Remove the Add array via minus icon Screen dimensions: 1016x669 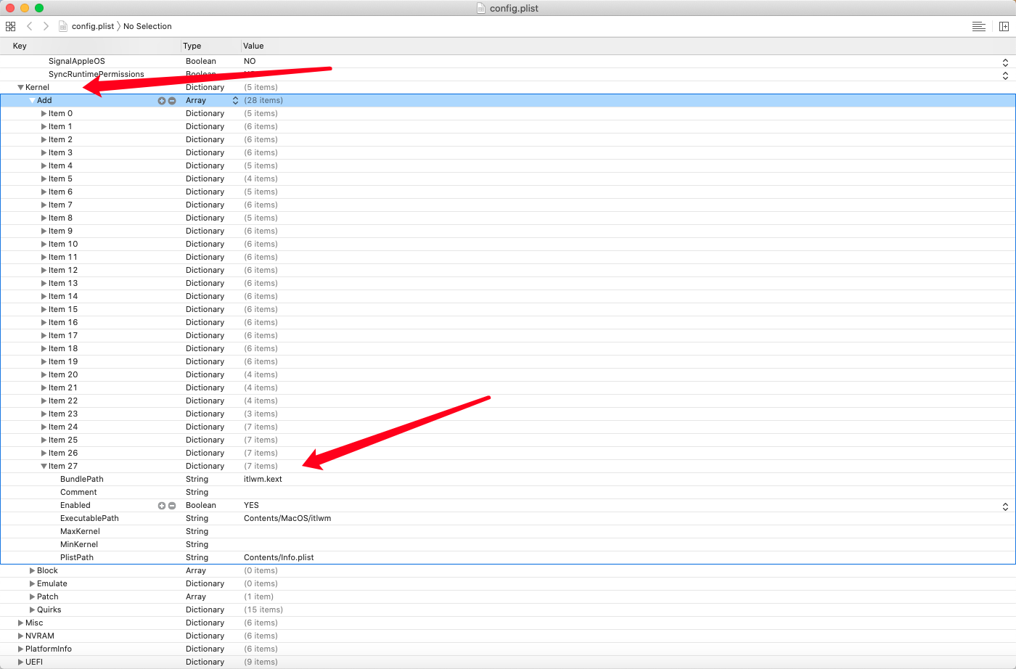(x=172, y=100)
